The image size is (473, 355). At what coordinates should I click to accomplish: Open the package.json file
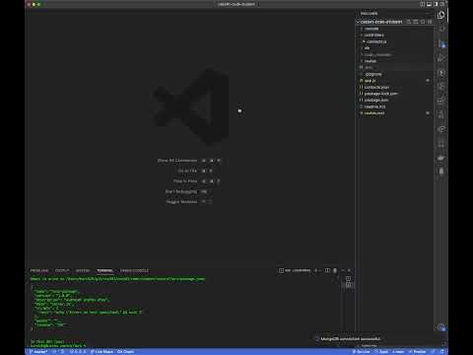(x=376, y=100)
